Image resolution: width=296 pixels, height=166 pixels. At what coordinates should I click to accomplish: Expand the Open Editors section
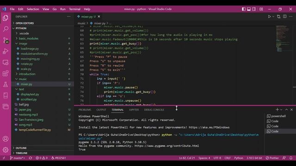pyautogui.click(x=43, y=23)
